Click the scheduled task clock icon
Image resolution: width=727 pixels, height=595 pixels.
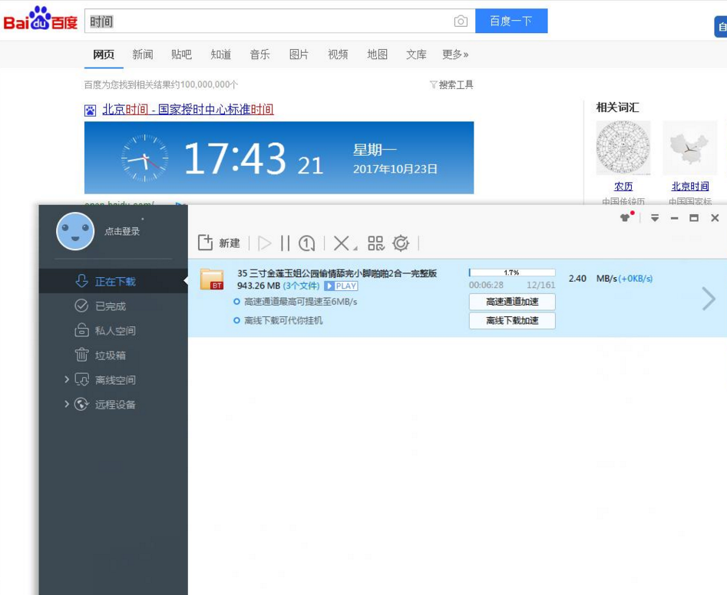[306, 243]
